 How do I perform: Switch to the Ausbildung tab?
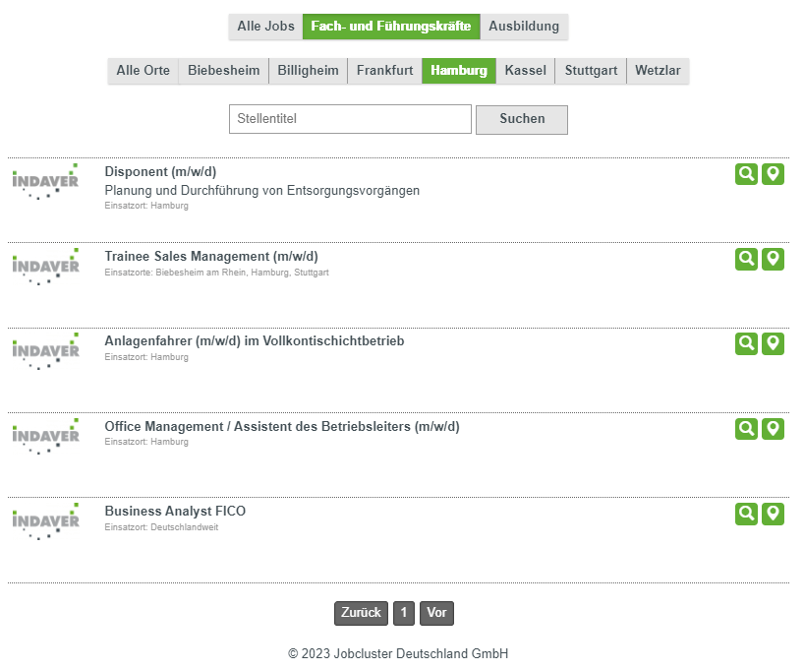click(524, 27)
